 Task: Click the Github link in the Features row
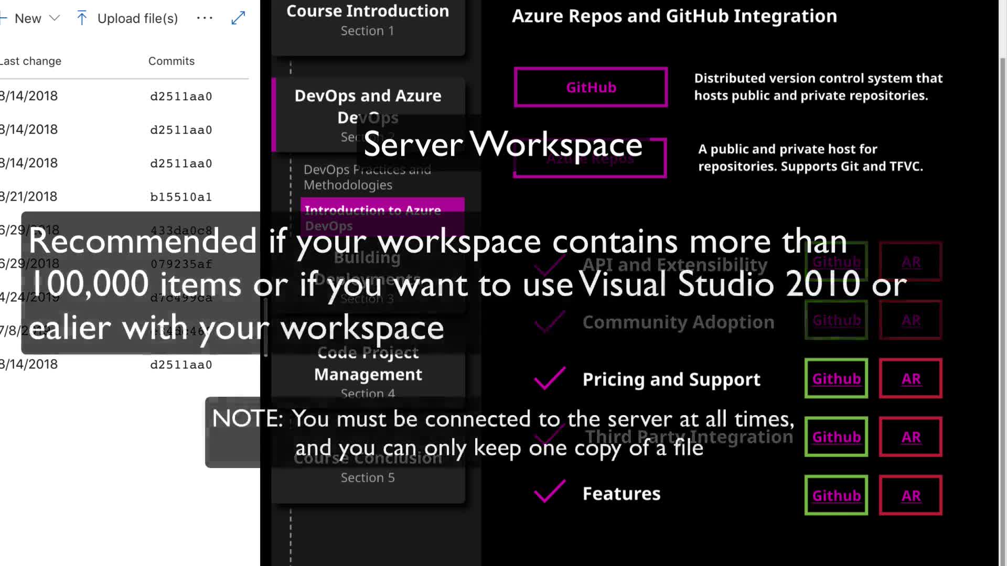tap(836, 495)
